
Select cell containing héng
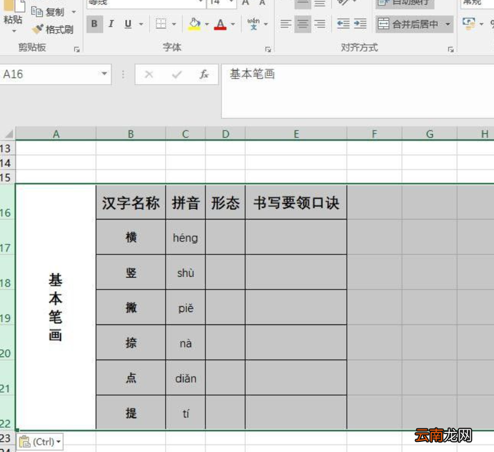click(x=186, y=237)
